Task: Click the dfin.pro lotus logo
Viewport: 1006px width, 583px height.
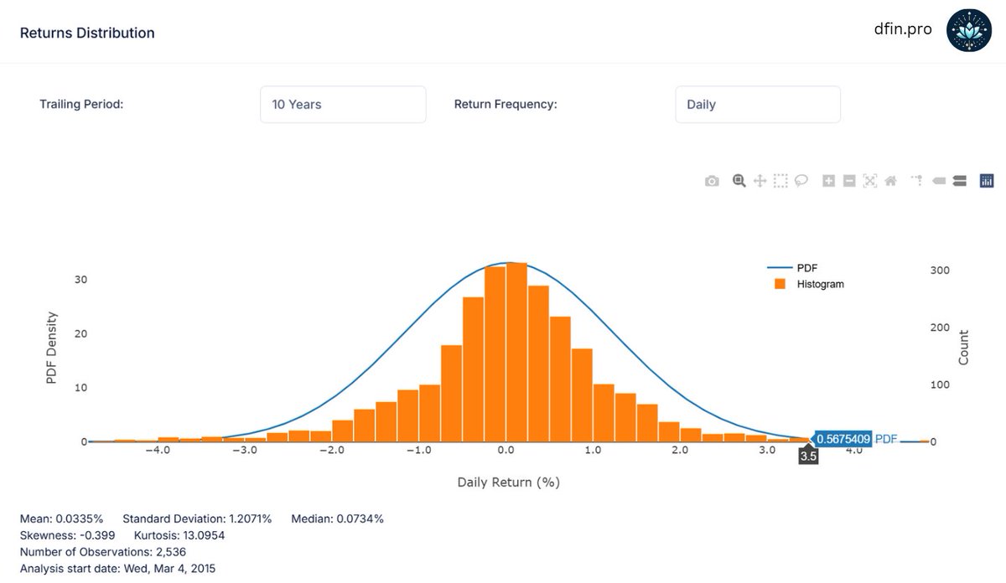Action: coord(969,32)
